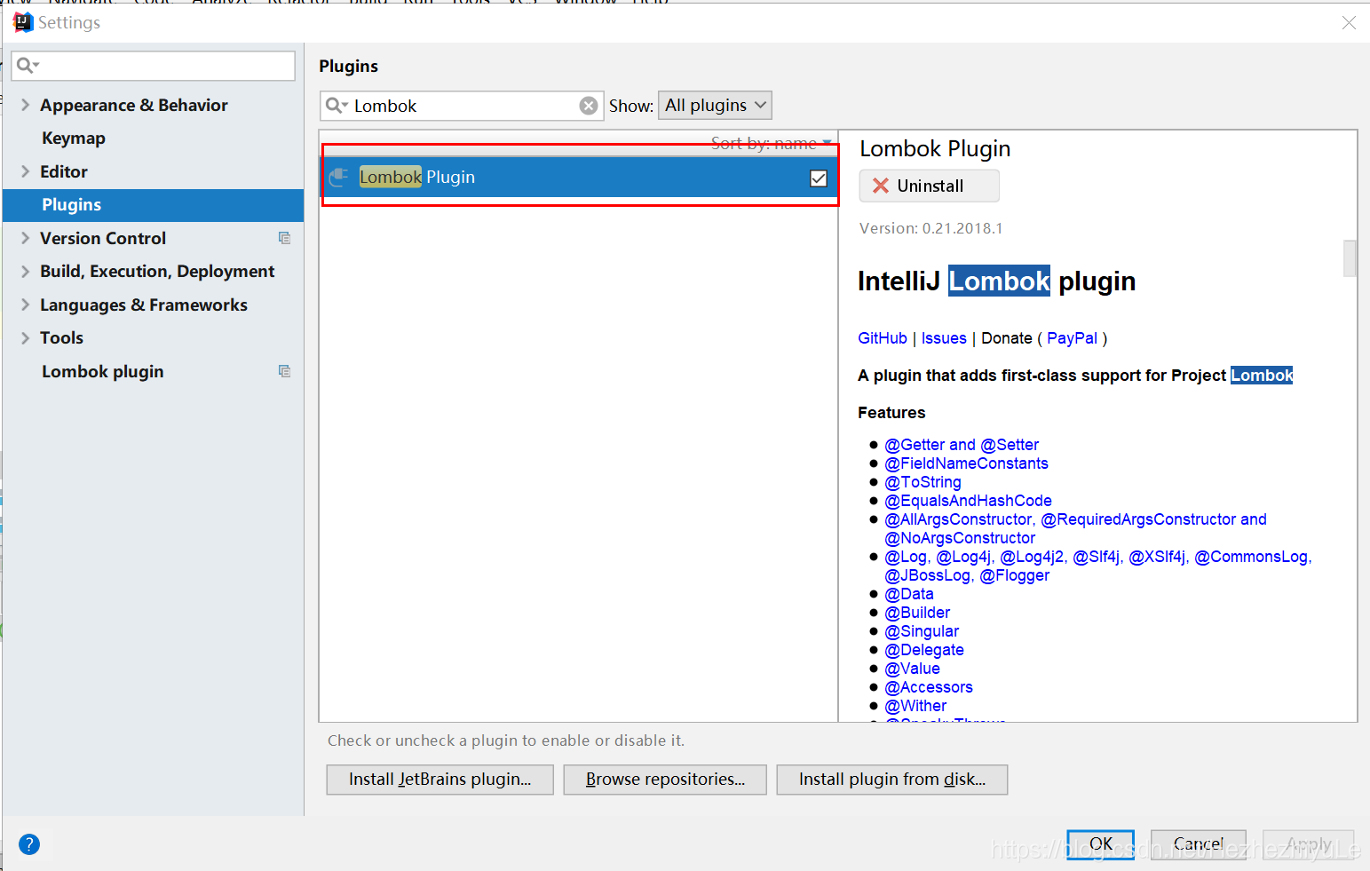Click the Cancel button

coord(1199,844)
